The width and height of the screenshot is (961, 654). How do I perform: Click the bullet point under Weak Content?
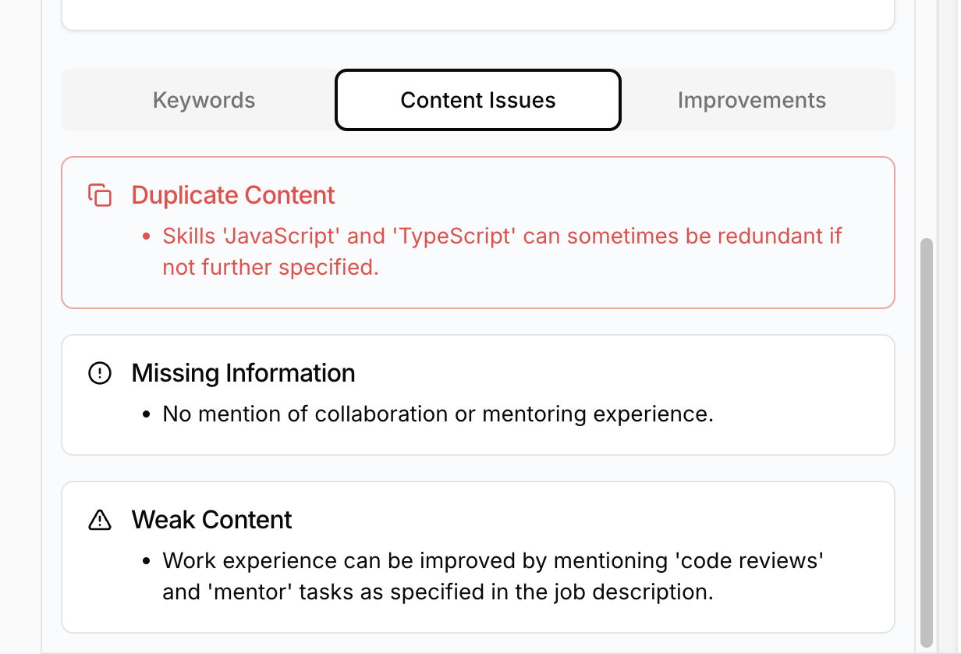click(146, 561)
